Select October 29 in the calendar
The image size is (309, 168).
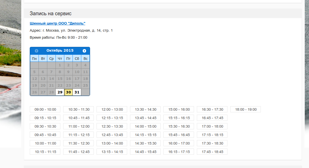60,92
